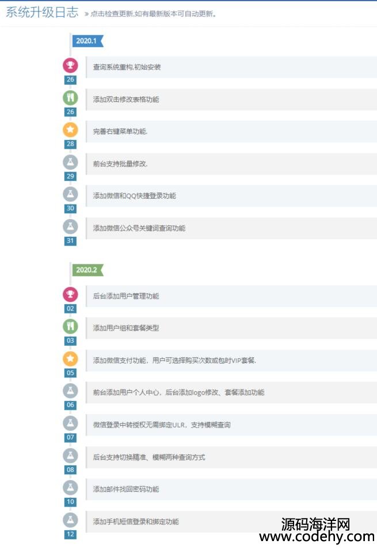Click date badge 31 in the 2020.1 section

[x=70, y=241]
